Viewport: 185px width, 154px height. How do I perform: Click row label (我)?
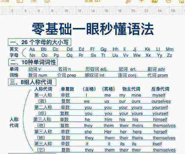click(x=42, y=101)
